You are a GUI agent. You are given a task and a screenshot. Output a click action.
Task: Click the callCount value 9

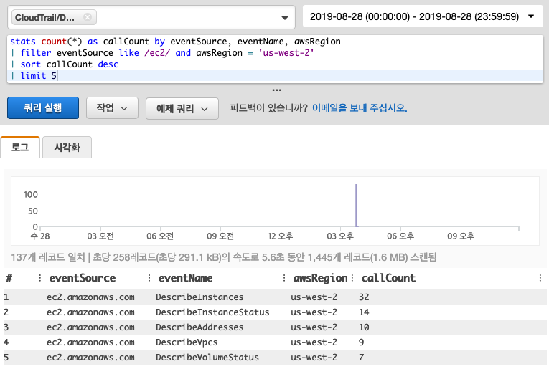[x=361, y=342]
